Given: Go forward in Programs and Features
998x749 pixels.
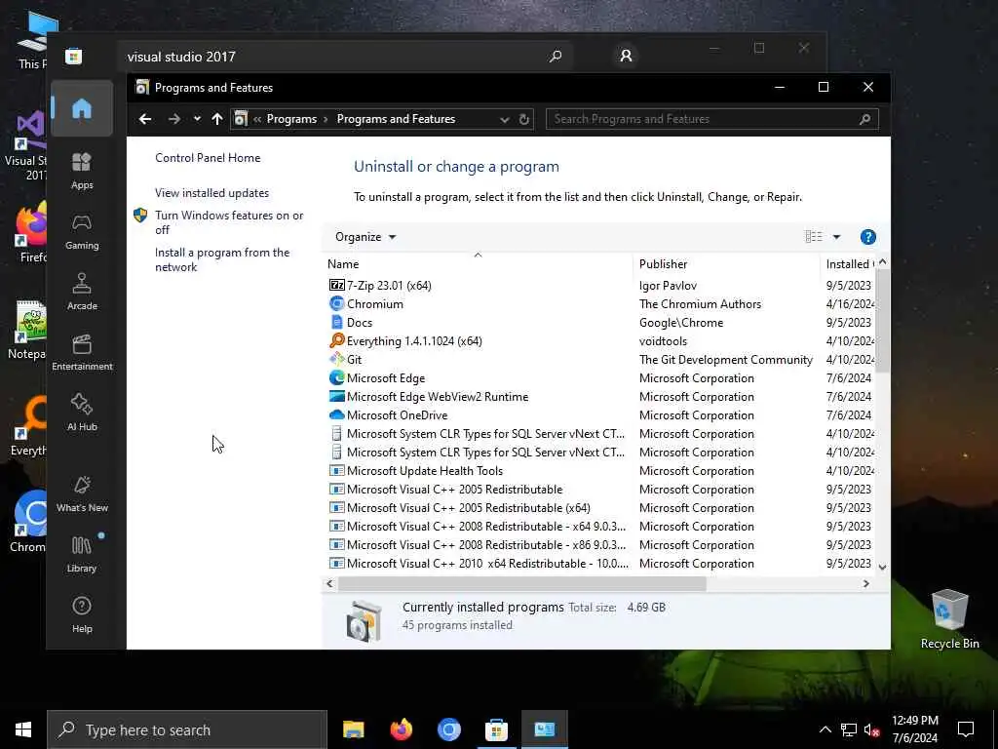Looking at the screenshot, I should pos(173,119).
